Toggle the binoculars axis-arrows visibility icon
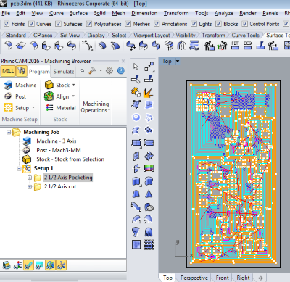 tap(17, 265)
